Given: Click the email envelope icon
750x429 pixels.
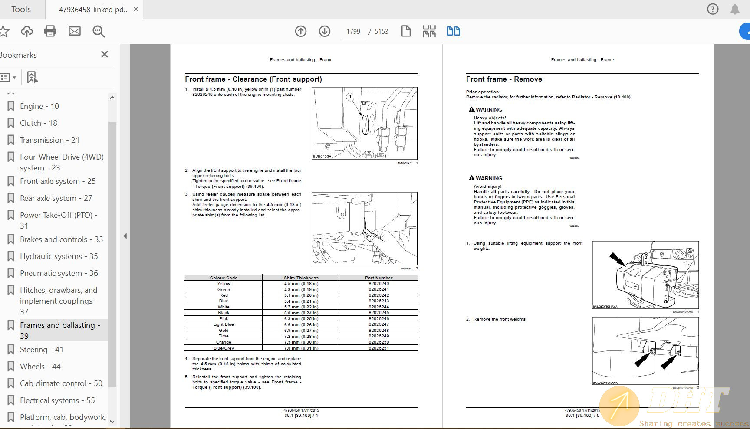Looking at the screenshot, I should click(x=75, y=31).
